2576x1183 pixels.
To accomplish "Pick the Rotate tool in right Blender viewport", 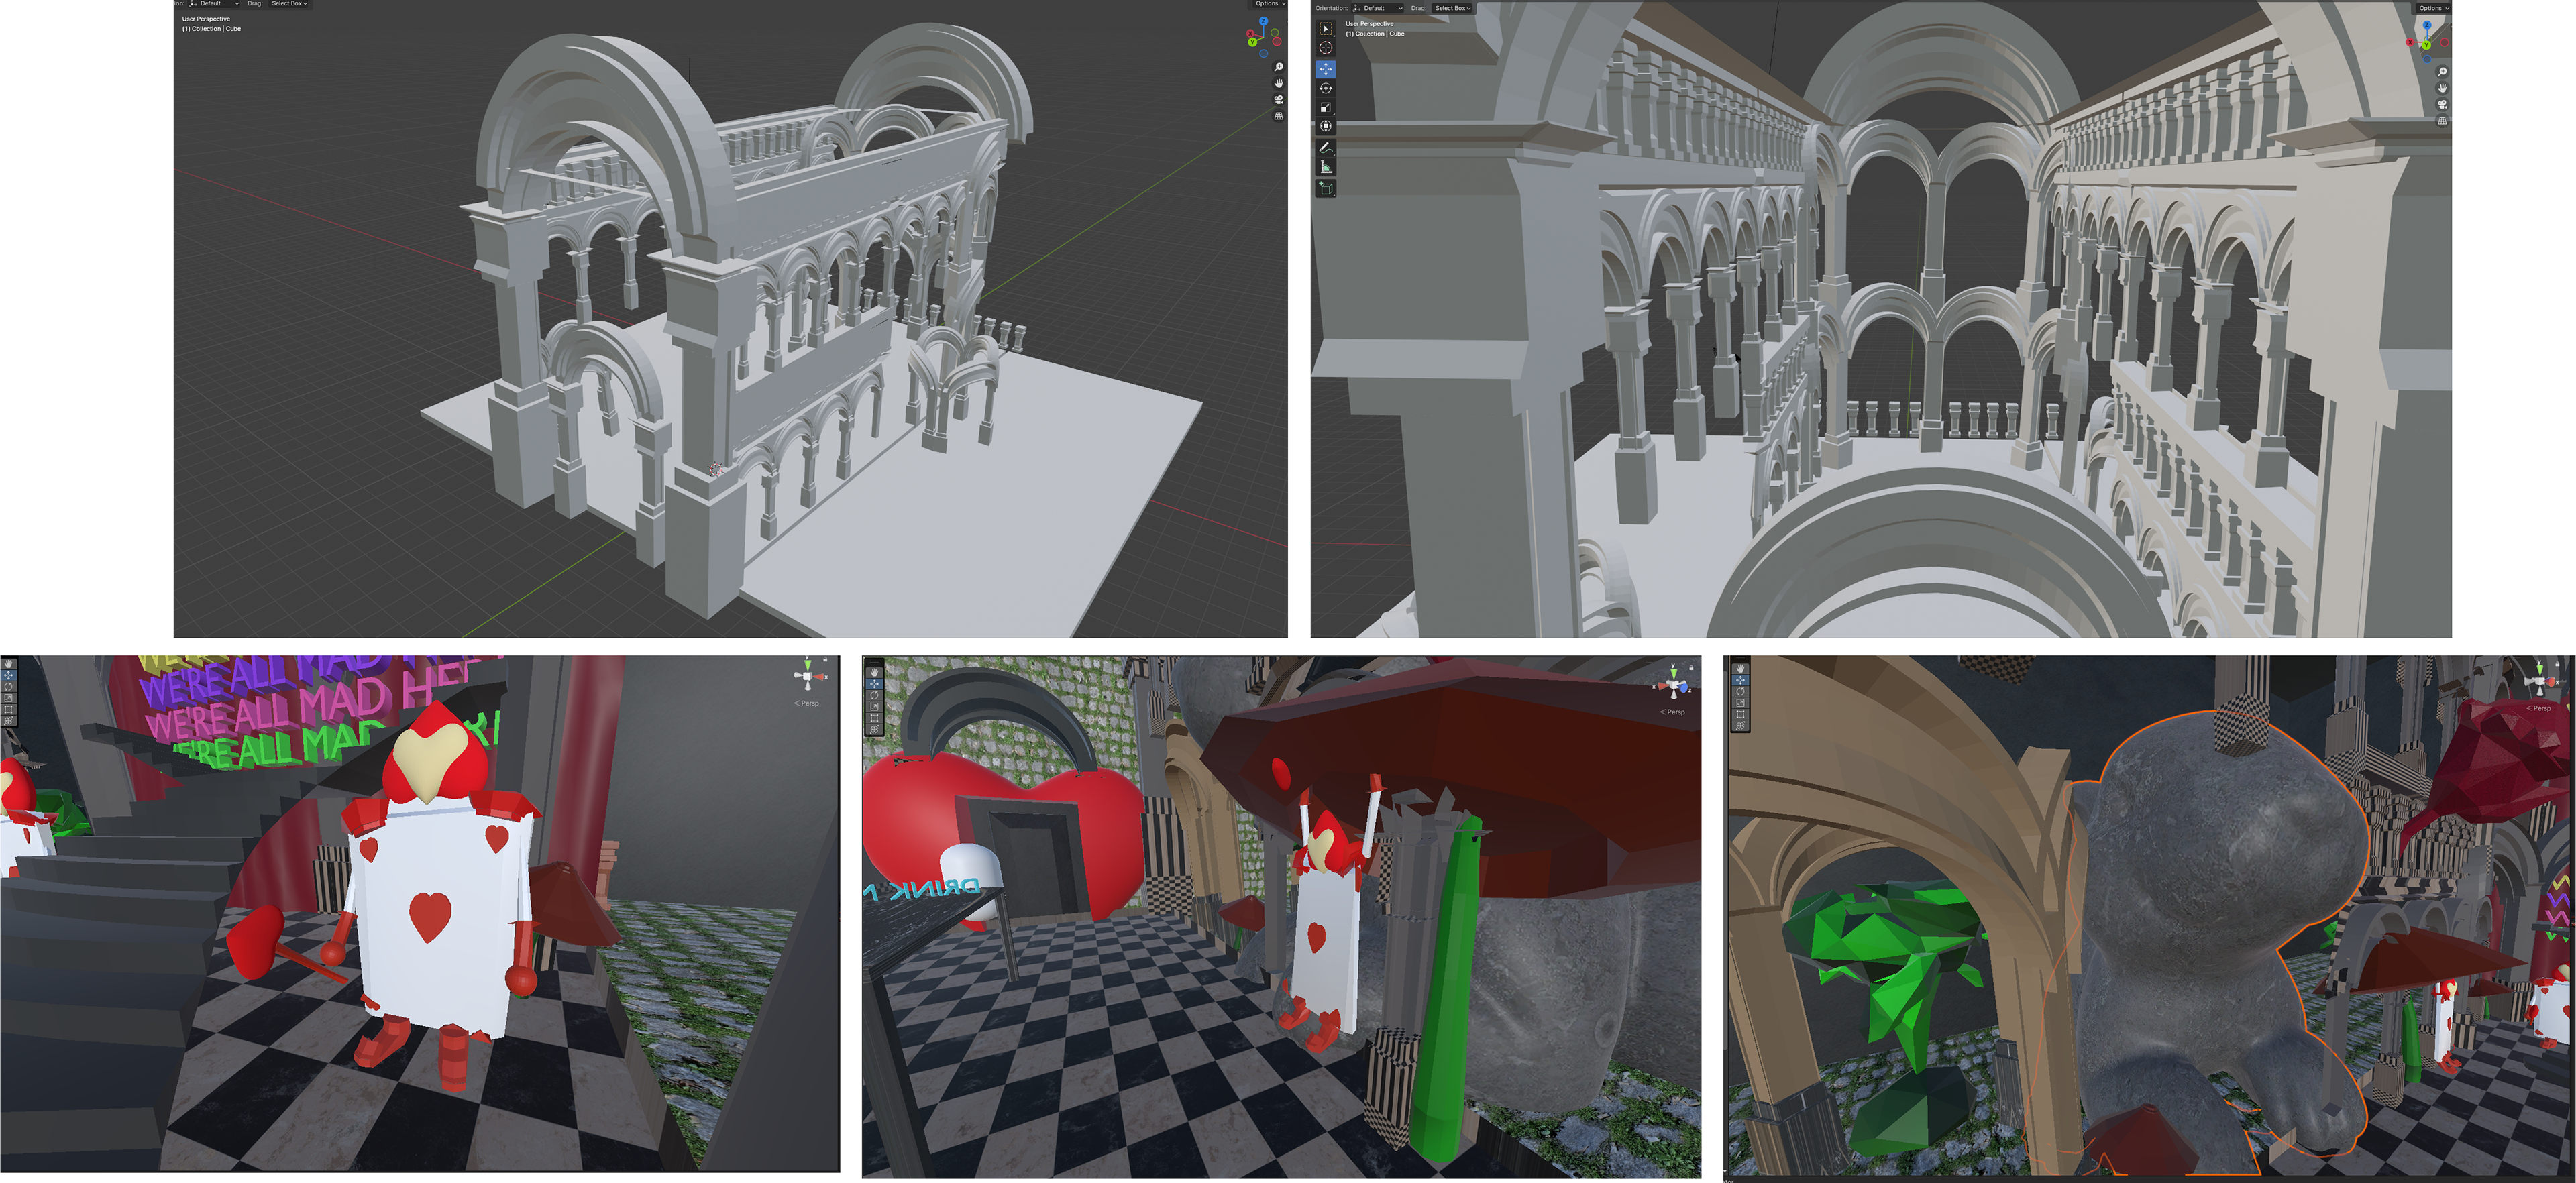I will point(1326,88).
